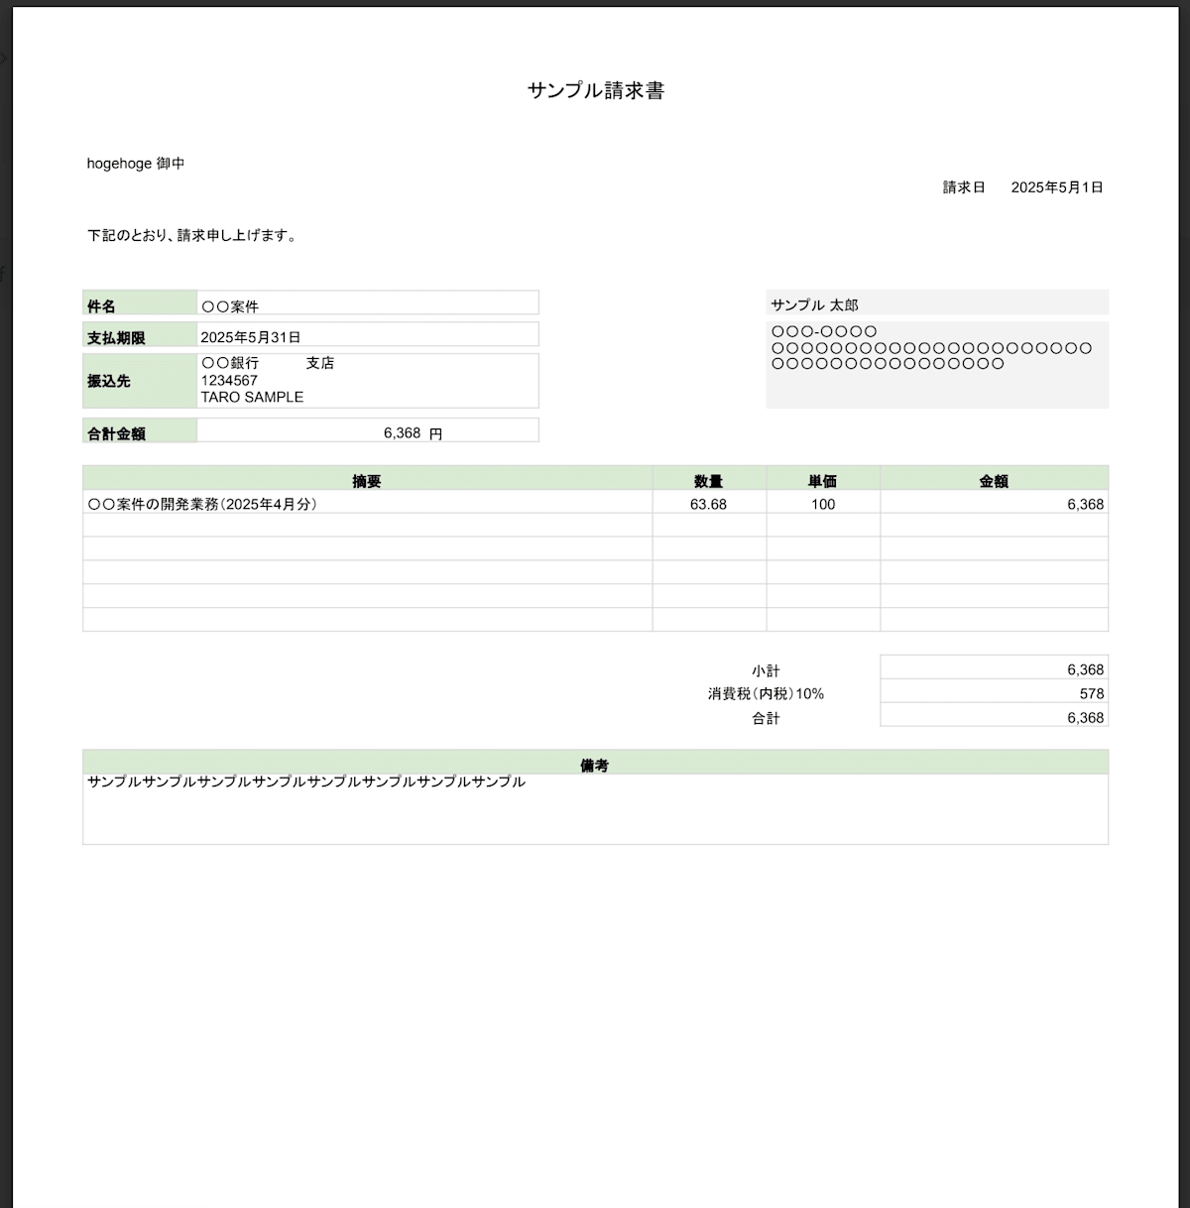Screen dimensions: 1190x1208
Task: Click the 消費税(内税)10% label
Action: click(766, 694)
